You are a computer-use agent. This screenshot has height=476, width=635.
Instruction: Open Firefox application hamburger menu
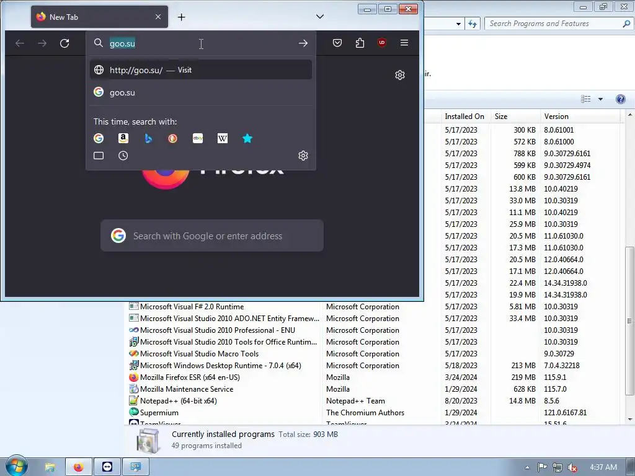point(404,43)
